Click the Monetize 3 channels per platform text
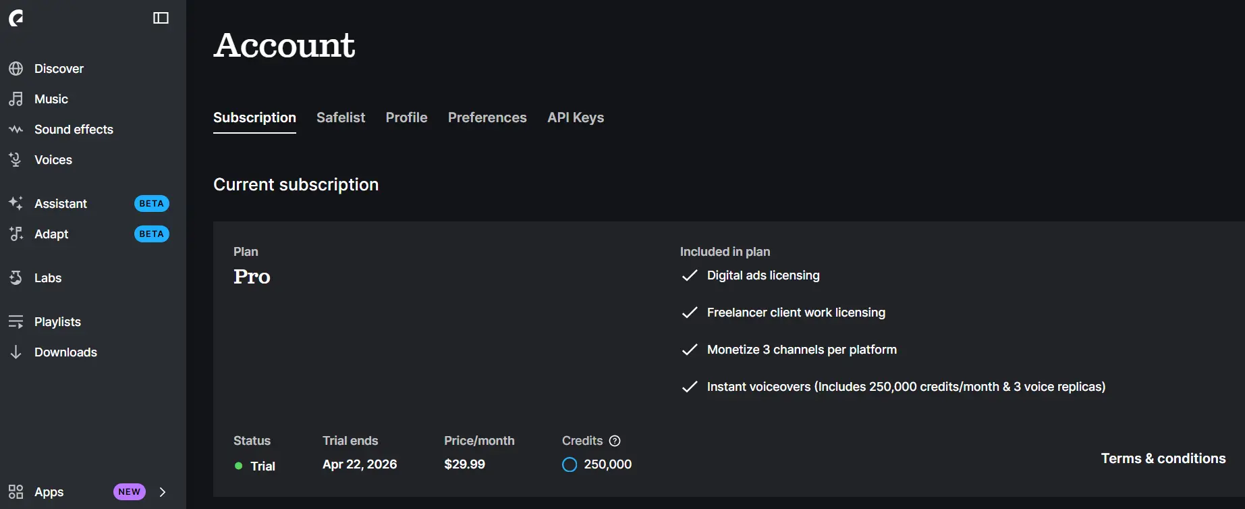The image size is (1245, 509). (802, 350)
